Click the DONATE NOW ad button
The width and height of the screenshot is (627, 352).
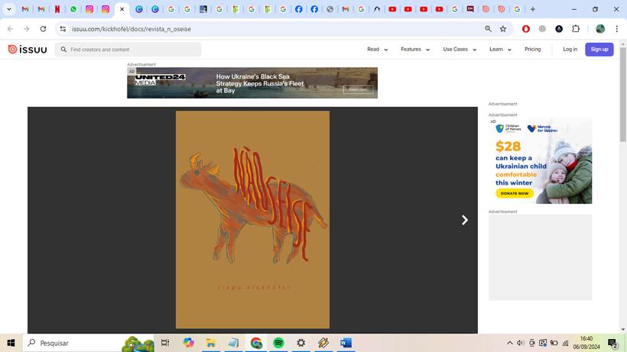point(515,193)
